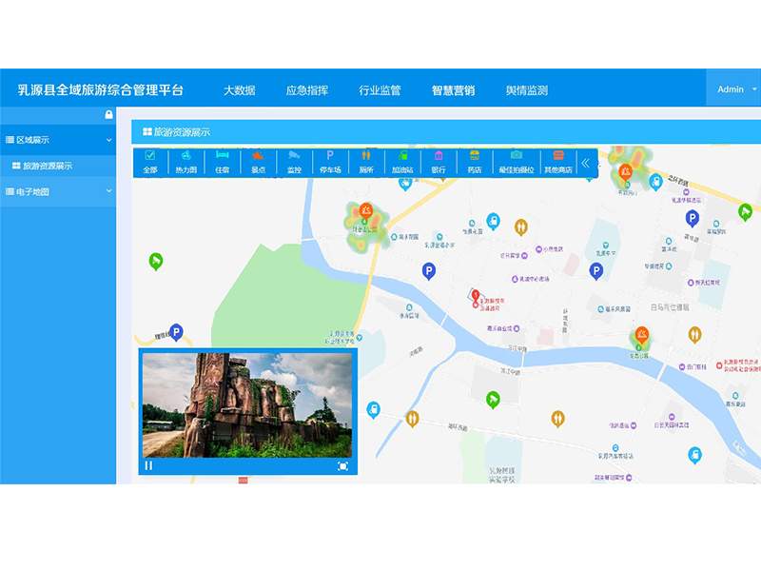The width and height of the screenshot is (761, 571).
Task: Toggle the 监控 surveillance camera filter
Action: (294, 162)
